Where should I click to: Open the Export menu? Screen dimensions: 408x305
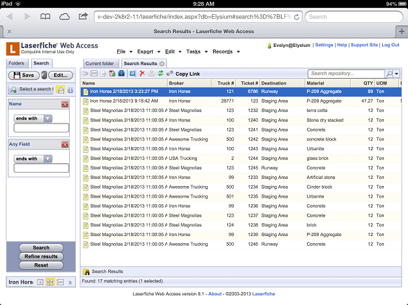[x=149, y=51]
